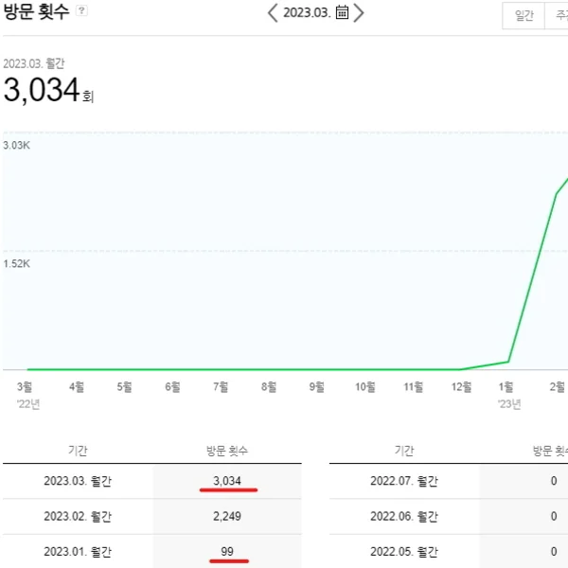Screen dimensions: 568x568
Task: Go to the previous month arrow
Action: tap(273, 12)
